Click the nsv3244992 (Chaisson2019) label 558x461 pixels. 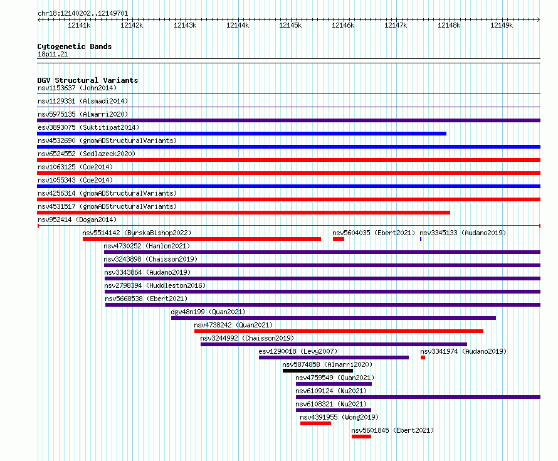coord(247,338)
